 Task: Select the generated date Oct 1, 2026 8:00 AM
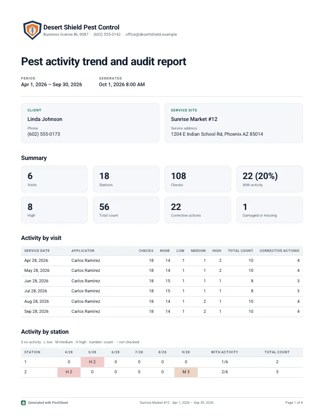click(121, 84)
